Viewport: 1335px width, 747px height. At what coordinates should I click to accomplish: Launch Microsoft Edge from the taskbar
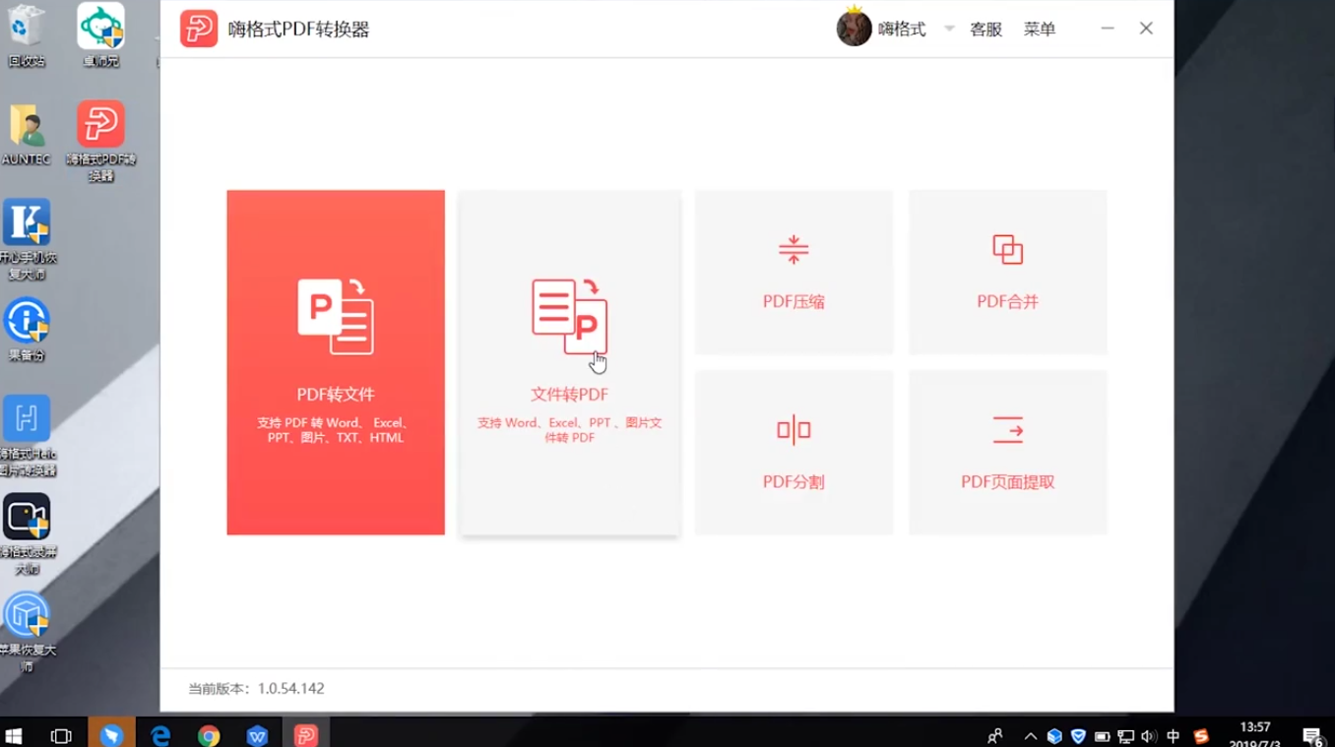point(160,734)
